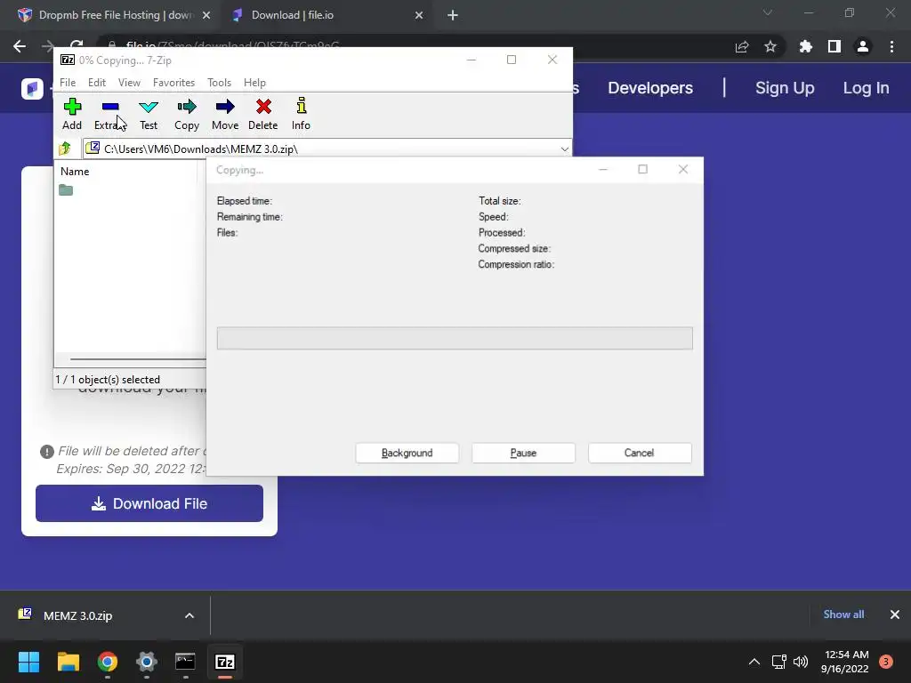Click the Move toolbar icon in 7-Zip
Viewport: 911px width, 683px height.
pos(225,114)
